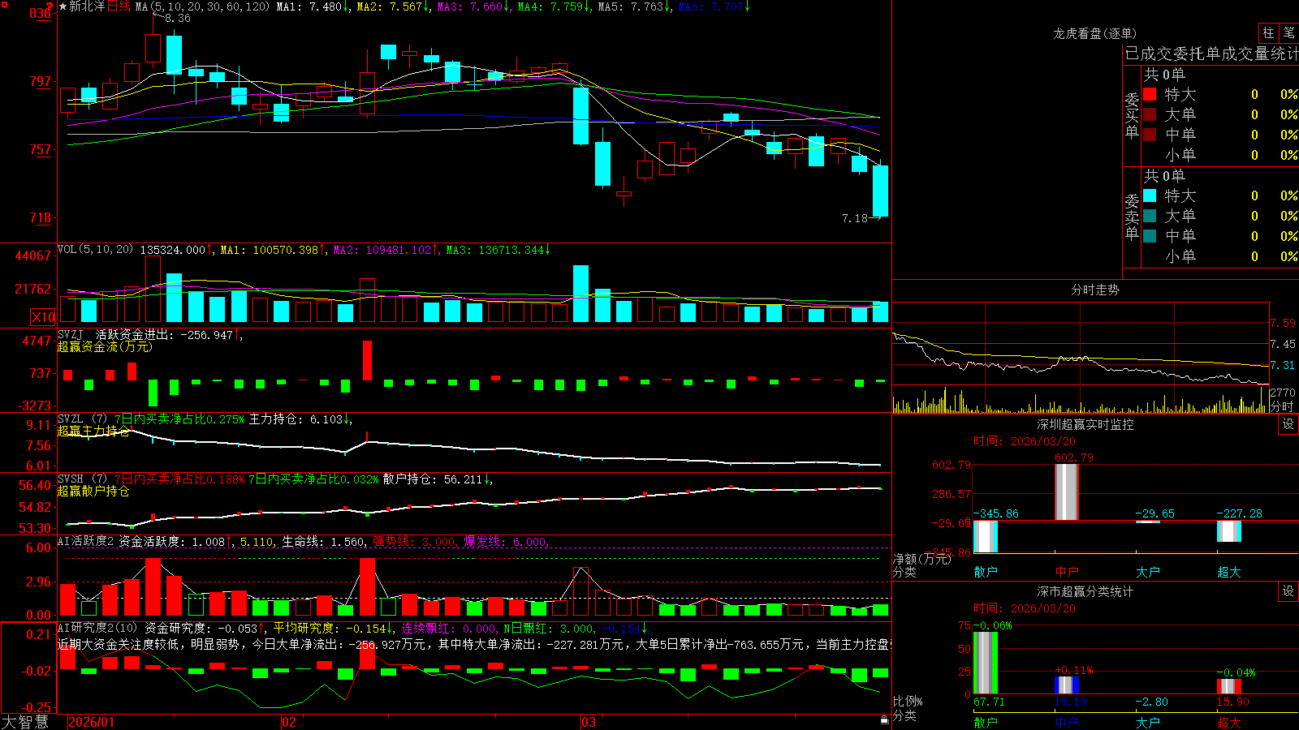Click the 02 month marker on timeline
This screenshot has height=730, width=1299.
[x=289, y=722]
